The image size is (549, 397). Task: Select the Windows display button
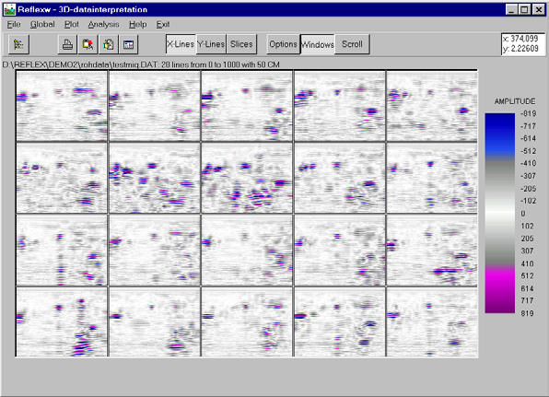point(318,44)
